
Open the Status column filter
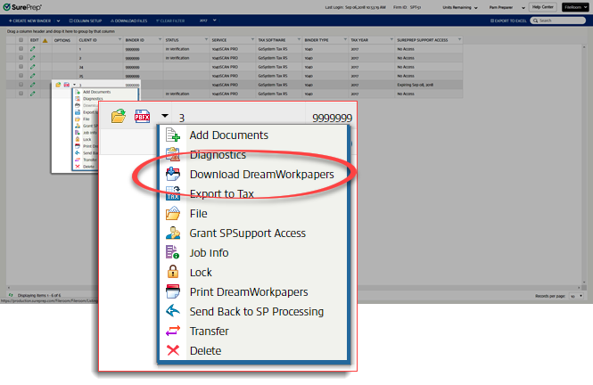pyautogui.click(x=206, y=40)
